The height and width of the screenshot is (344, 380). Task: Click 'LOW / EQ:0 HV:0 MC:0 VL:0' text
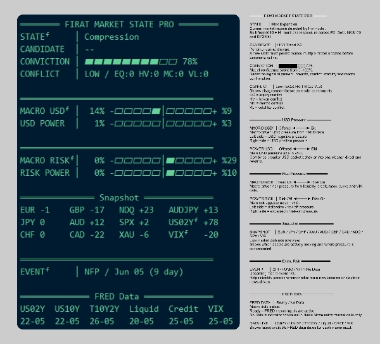(146, 74)
